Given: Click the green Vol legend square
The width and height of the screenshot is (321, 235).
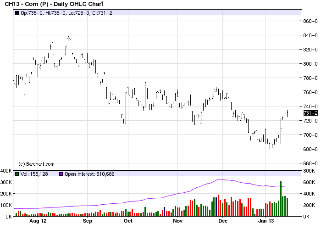Looking at the screenshot, I should click(17, 174).
